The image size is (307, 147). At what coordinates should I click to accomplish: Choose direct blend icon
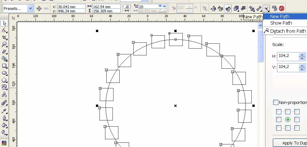pyautogui.click(x=213, y=8)
